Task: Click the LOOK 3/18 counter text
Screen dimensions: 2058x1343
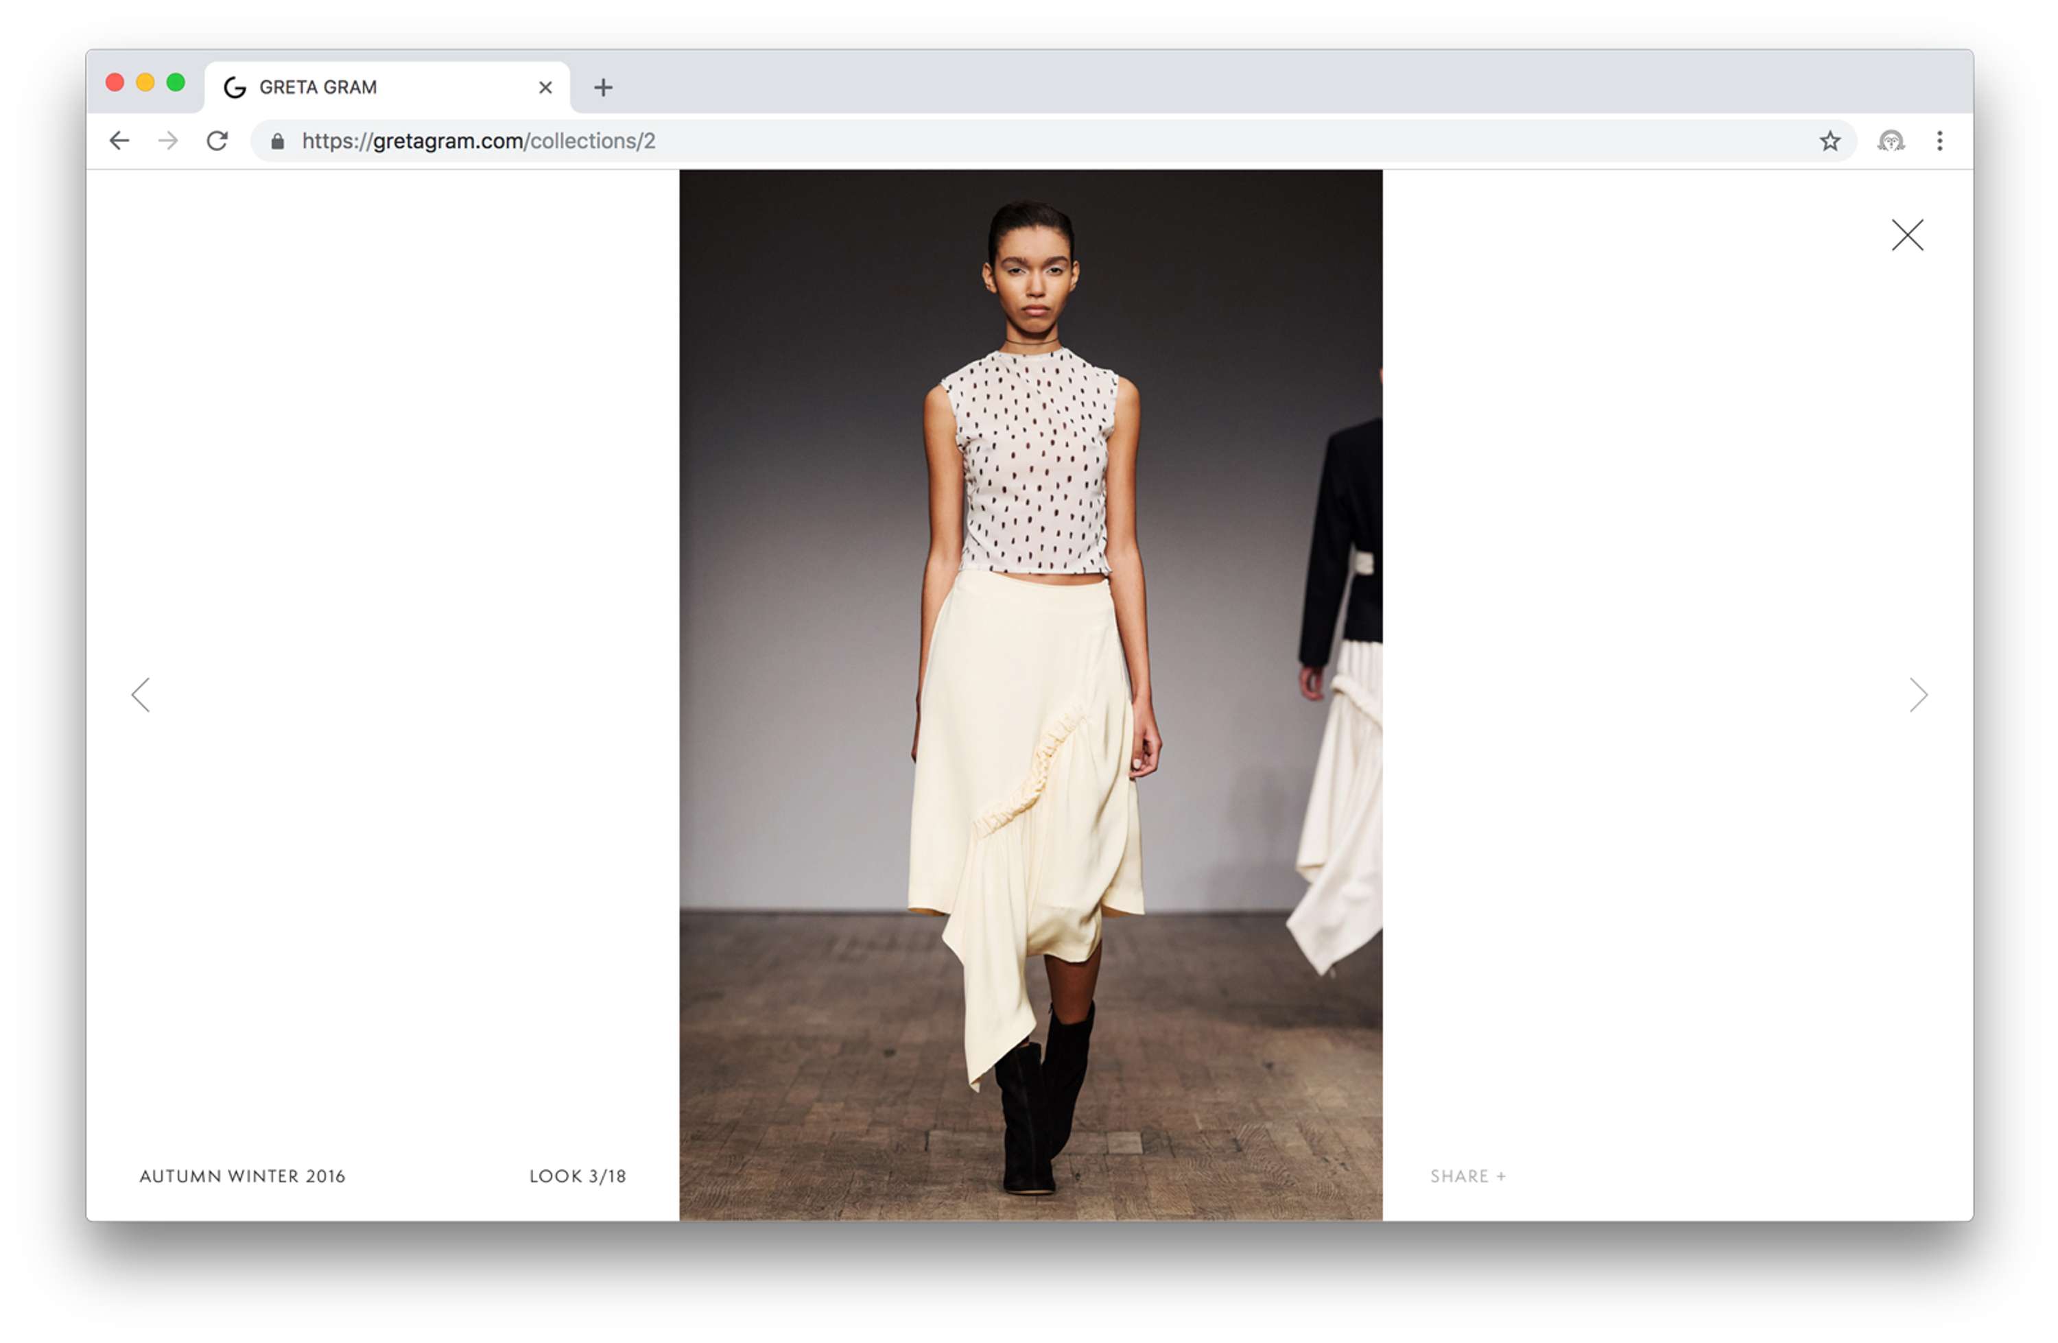Action: click(x=578, y=1176)
